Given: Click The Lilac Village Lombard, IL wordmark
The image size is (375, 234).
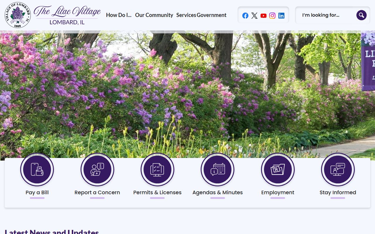Looking at the screenshot, I should click(x=67, y=15).
